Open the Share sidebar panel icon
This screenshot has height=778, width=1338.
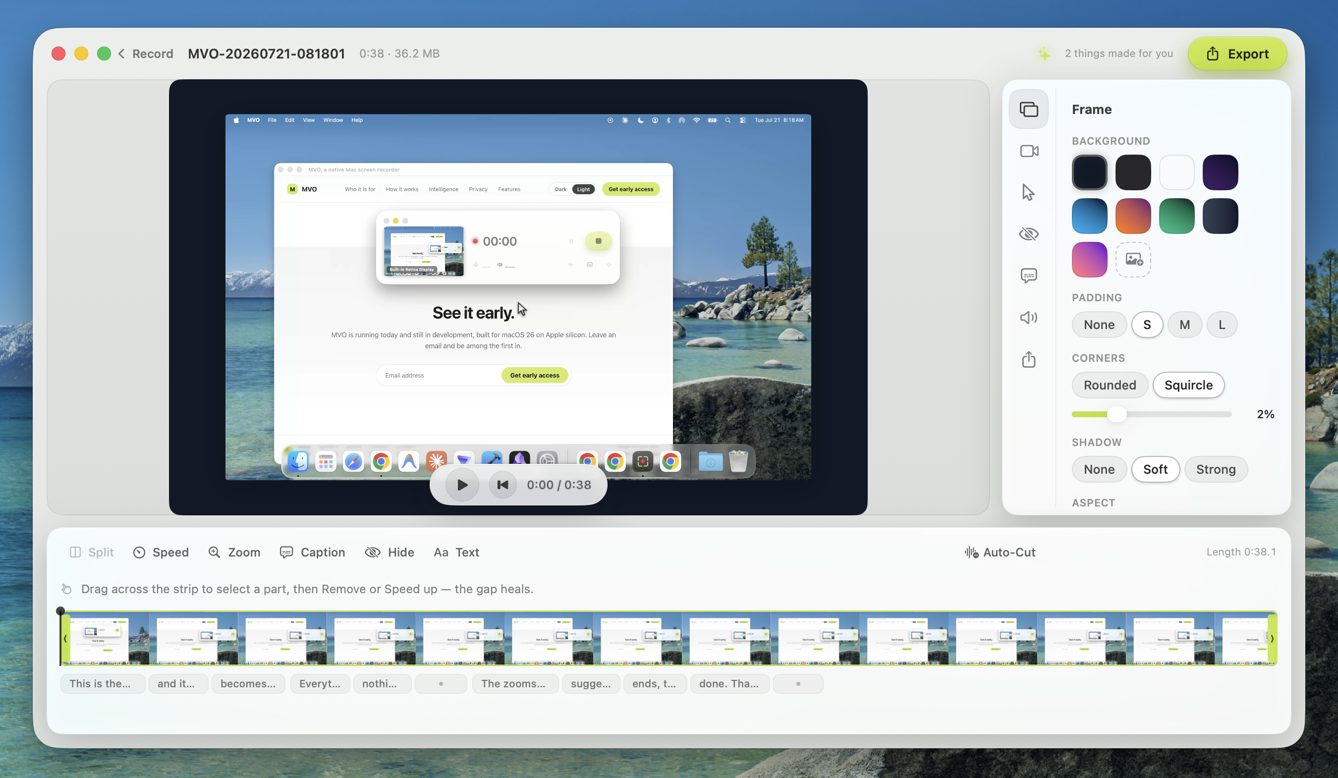click(x=1028, y=360)
